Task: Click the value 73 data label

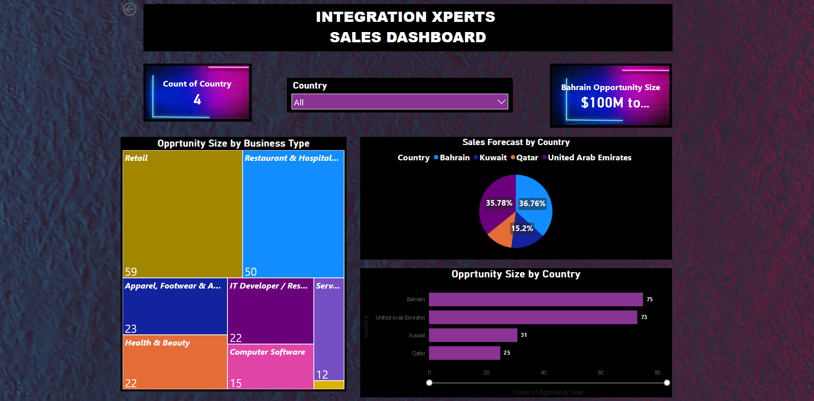Action: pyautogui.click(x=644, y=317)
